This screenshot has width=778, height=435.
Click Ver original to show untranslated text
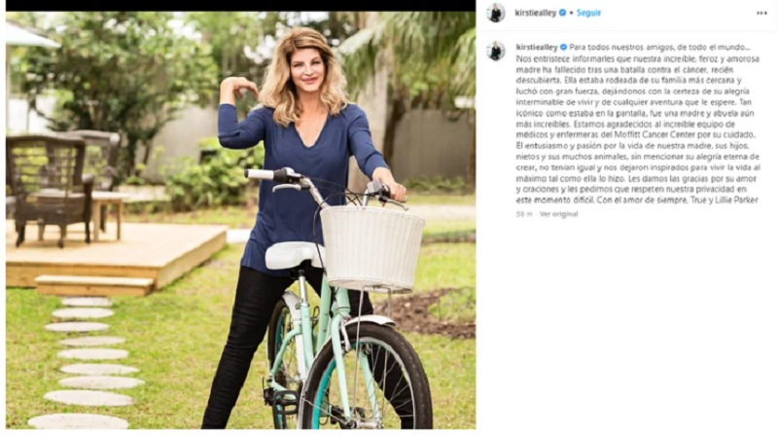[x=558, y=214]
